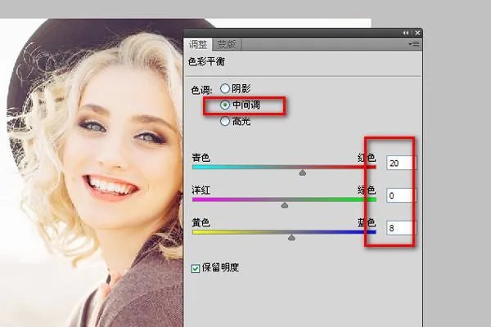
Task: Click the green value field showing 0
Action: pyautogui.click(x=402, y=195)
